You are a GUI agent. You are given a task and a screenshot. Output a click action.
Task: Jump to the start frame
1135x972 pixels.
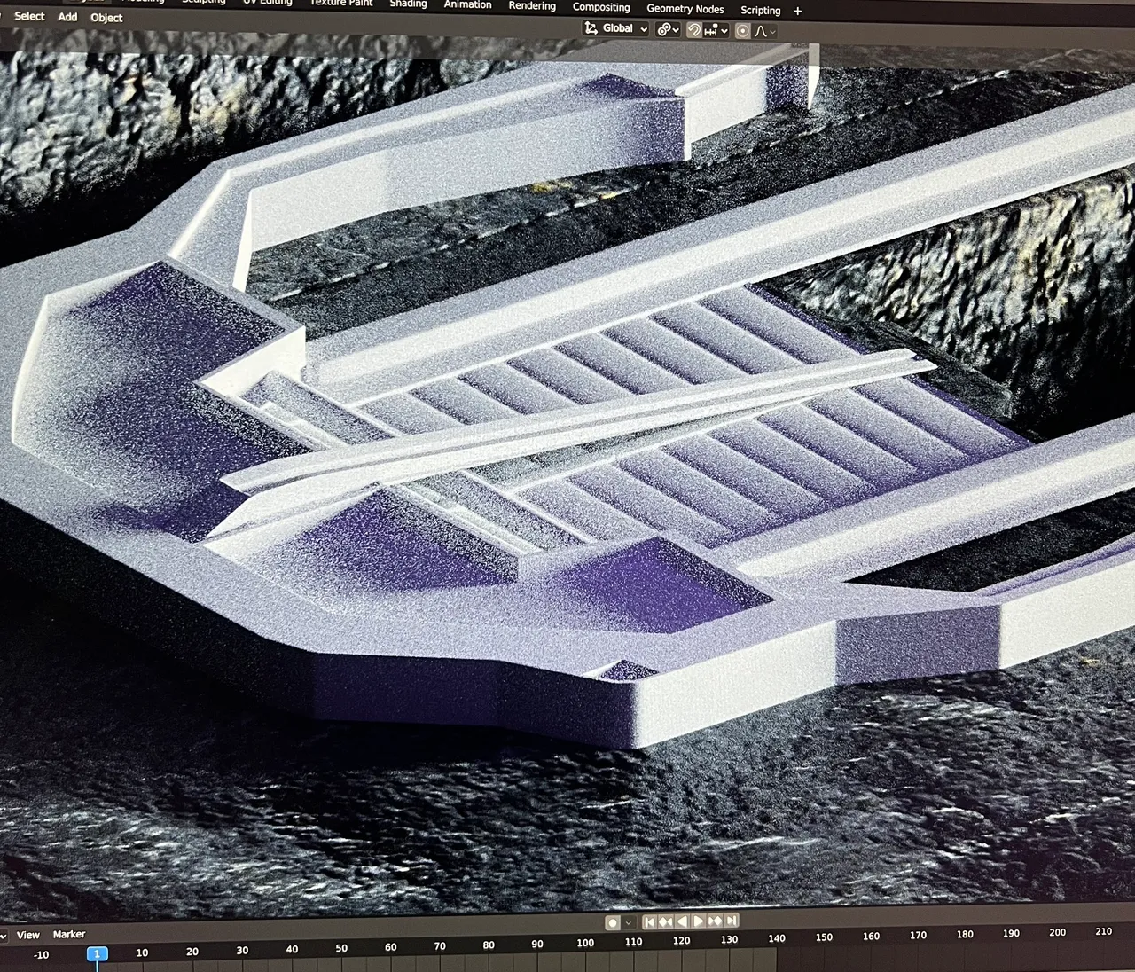point(650,921)
